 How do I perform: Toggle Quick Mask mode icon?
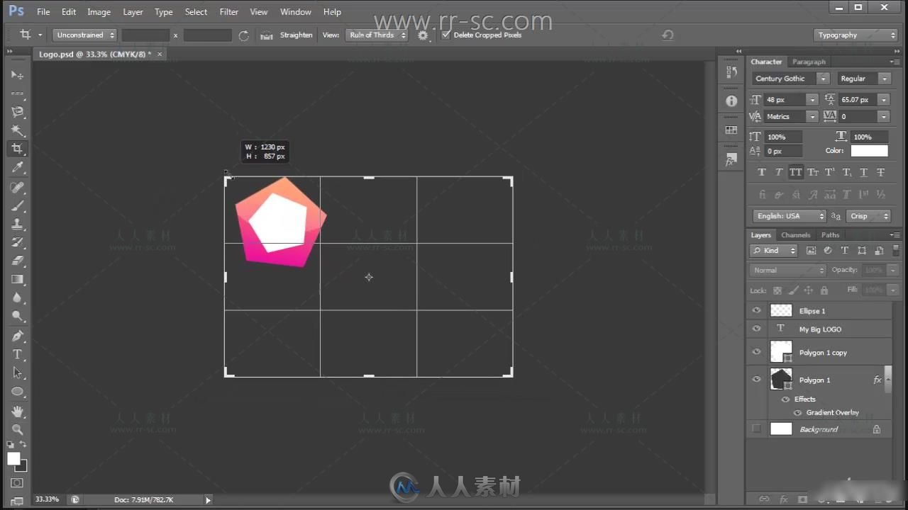17,483
